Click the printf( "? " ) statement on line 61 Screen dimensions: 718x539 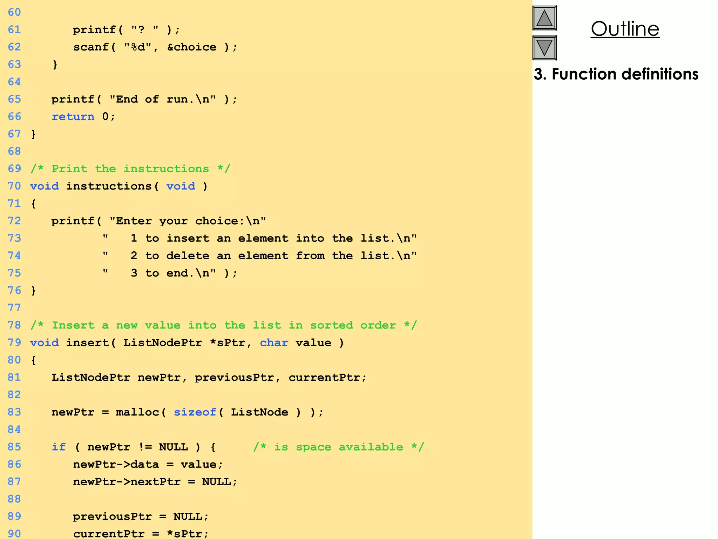126,30
